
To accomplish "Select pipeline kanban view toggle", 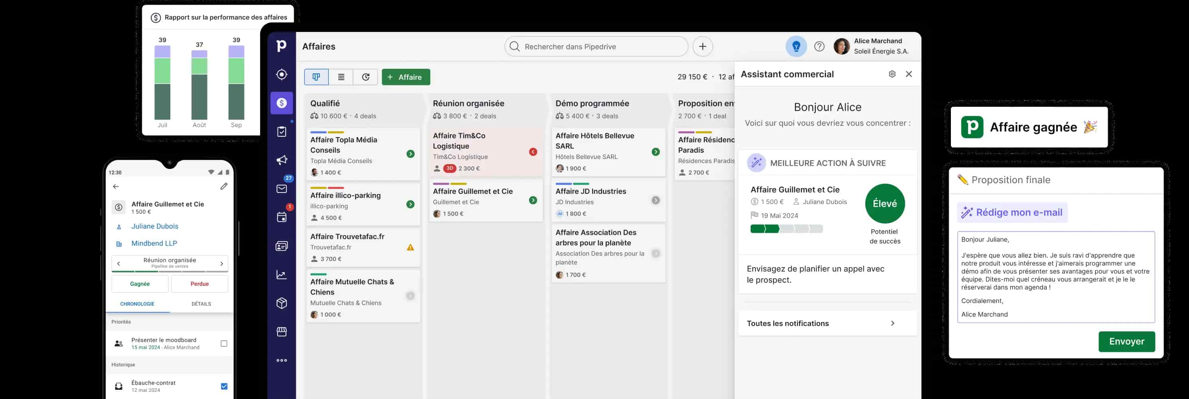I will [x=316, y=77].
